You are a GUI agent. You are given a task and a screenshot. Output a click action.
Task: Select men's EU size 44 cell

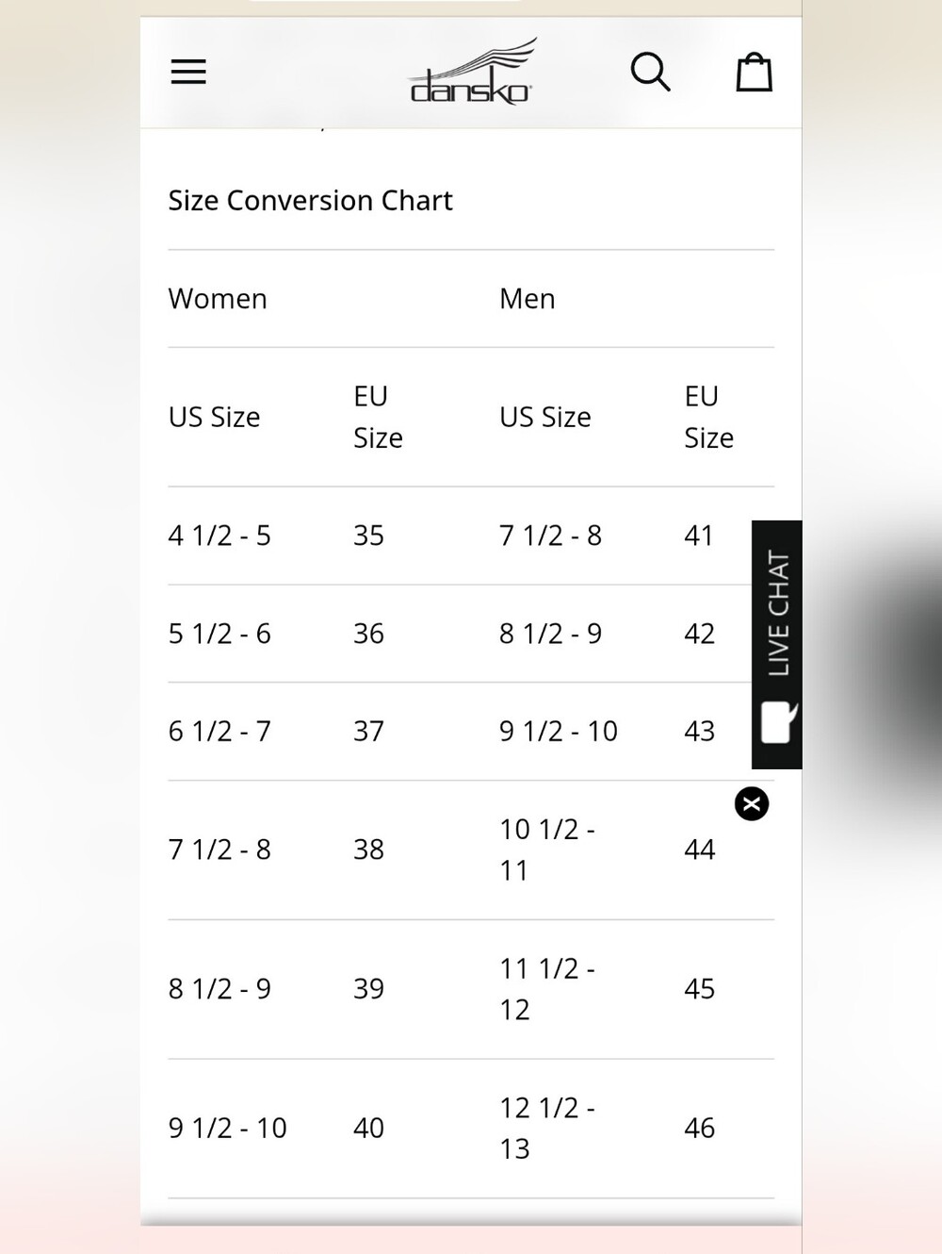699,850
